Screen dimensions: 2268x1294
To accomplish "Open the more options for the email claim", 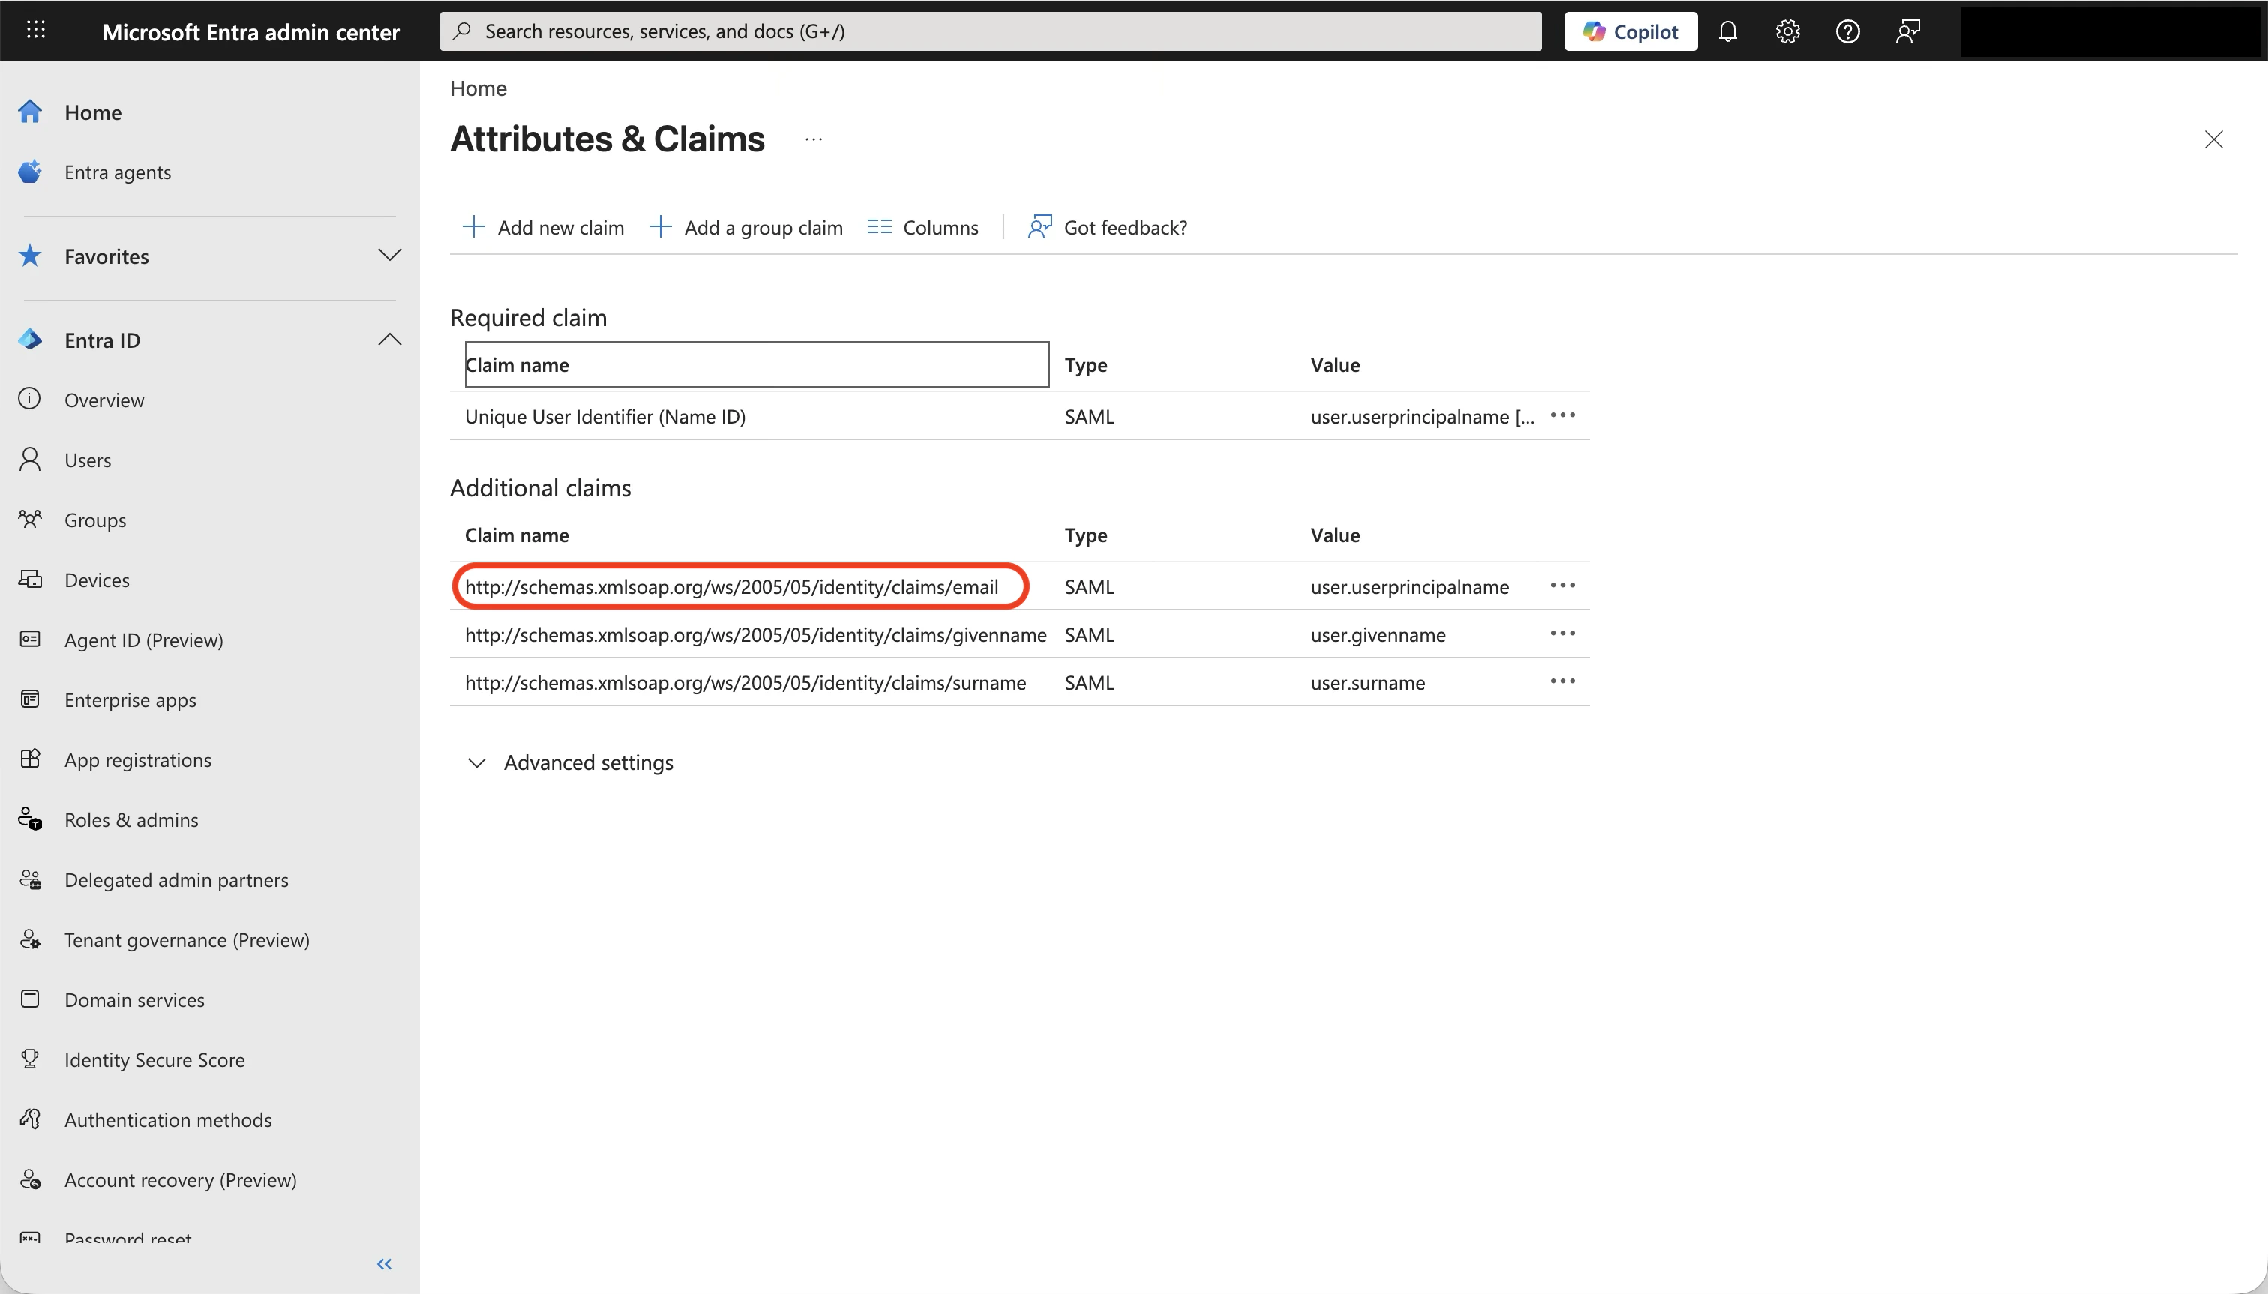I will (1562, 586).
